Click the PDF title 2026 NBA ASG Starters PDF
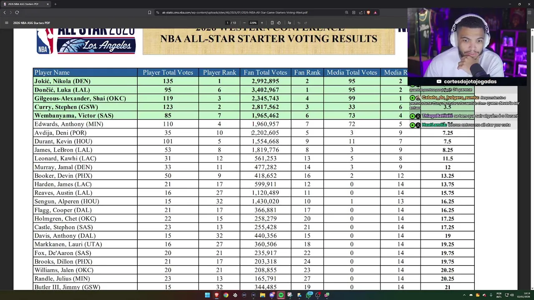 coord(32,23)
